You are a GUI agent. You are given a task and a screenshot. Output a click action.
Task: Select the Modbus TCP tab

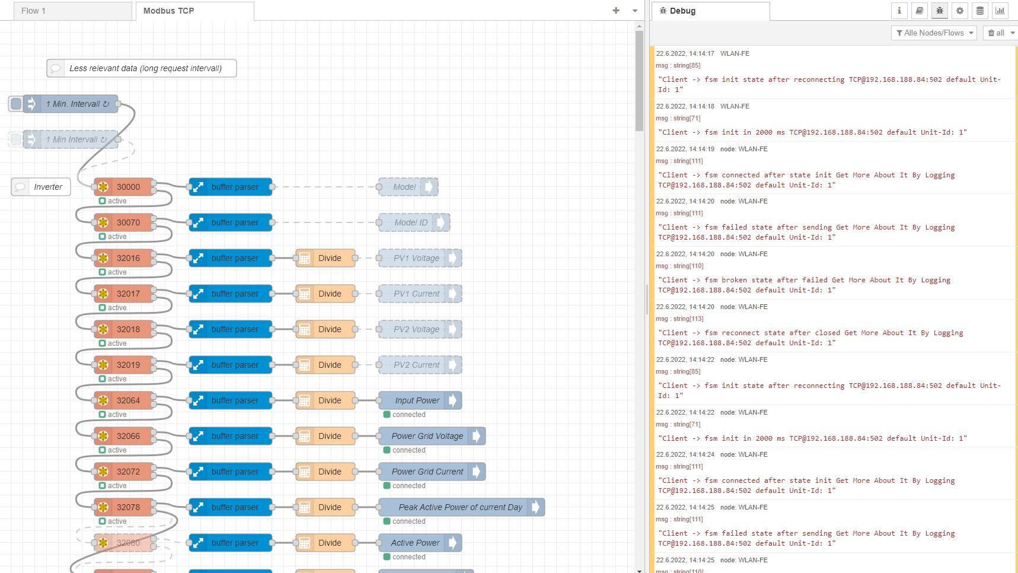pos(195,11)
